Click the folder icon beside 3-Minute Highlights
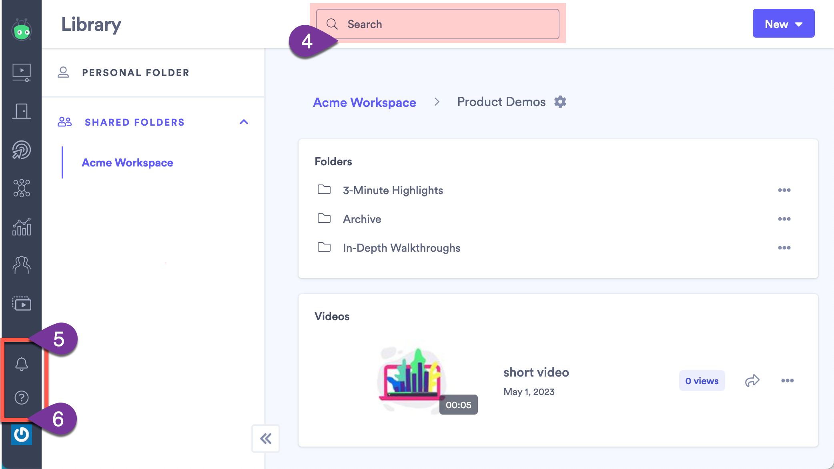The image size is (834, 469). [324, 189]
